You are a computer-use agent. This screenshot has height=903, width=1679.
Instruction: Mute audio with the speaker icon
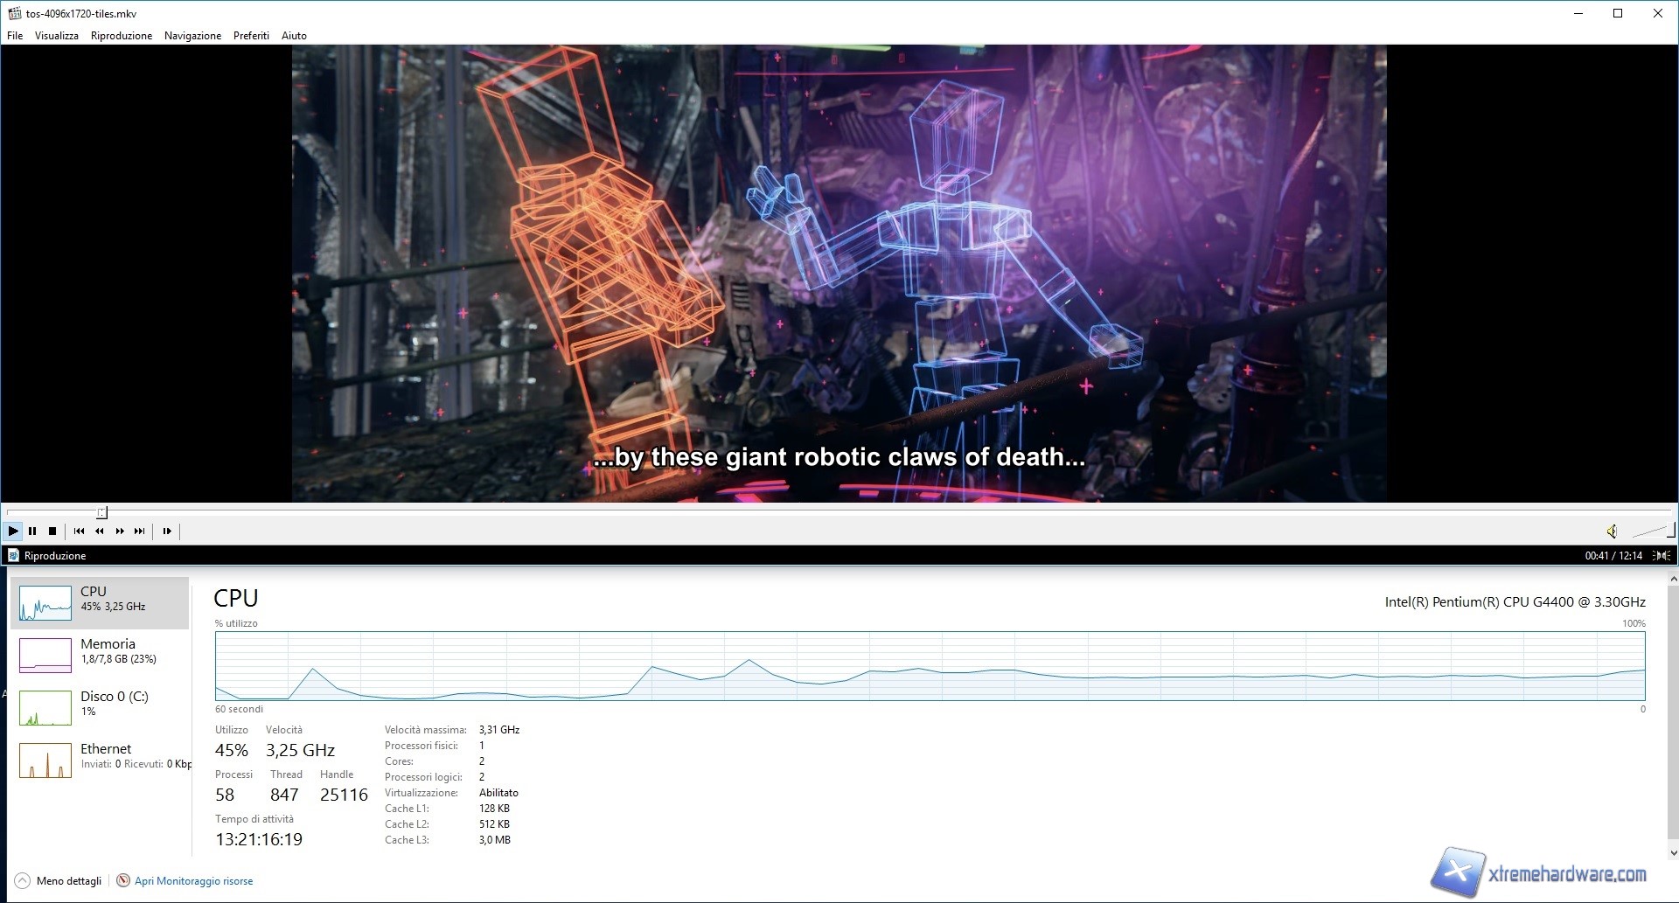(1612, 531)
